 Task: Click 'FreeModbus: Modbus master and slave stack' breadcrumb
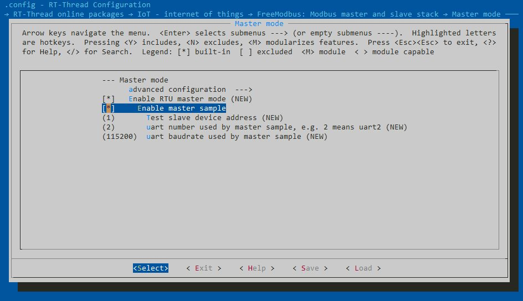347,14
